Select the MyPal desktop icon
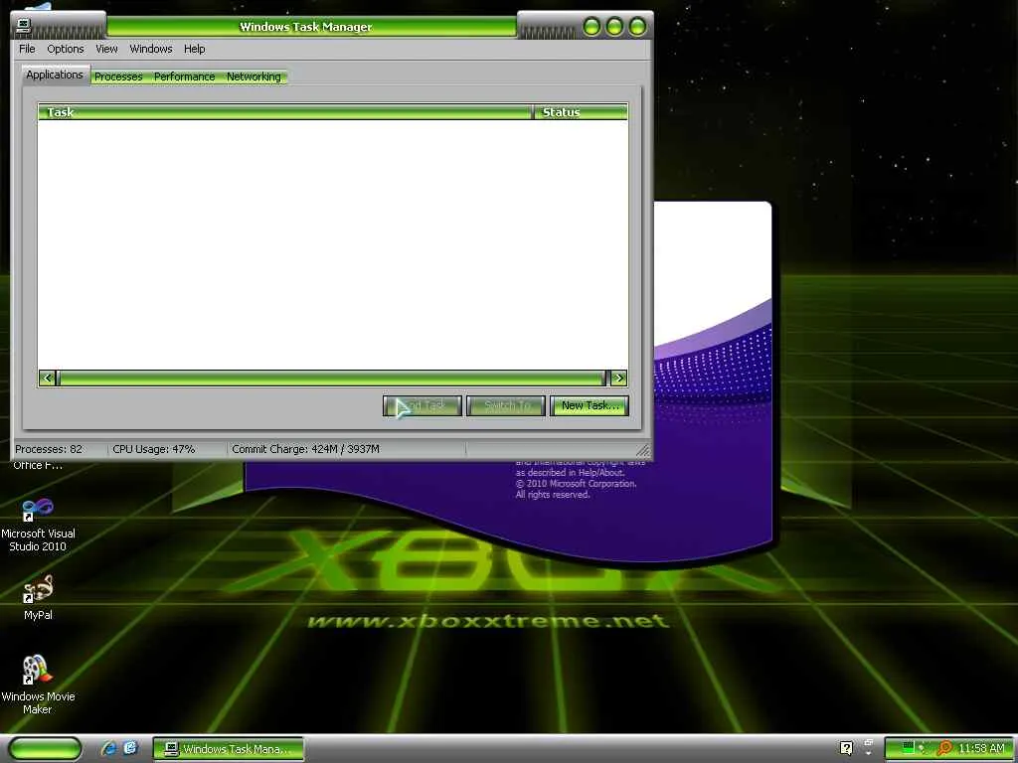Image resolution: width=1018 pixels, height=763 pixels. [x=38, y=597]
